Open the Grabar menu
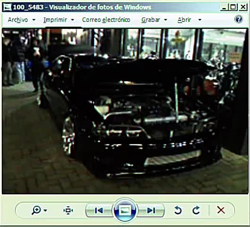This screenshot has height=227, width=250. tap(150, 20)
